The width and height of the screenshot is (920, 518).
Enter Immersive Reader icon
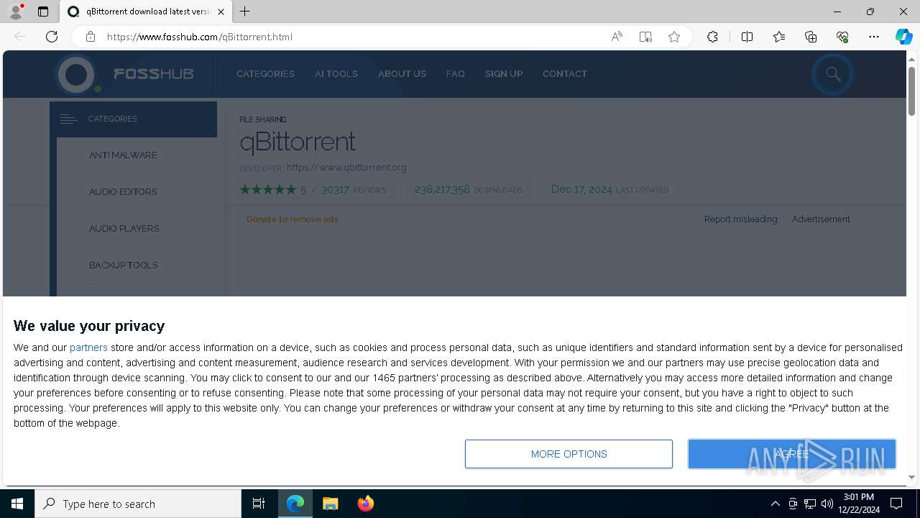[x=645, y=37]
